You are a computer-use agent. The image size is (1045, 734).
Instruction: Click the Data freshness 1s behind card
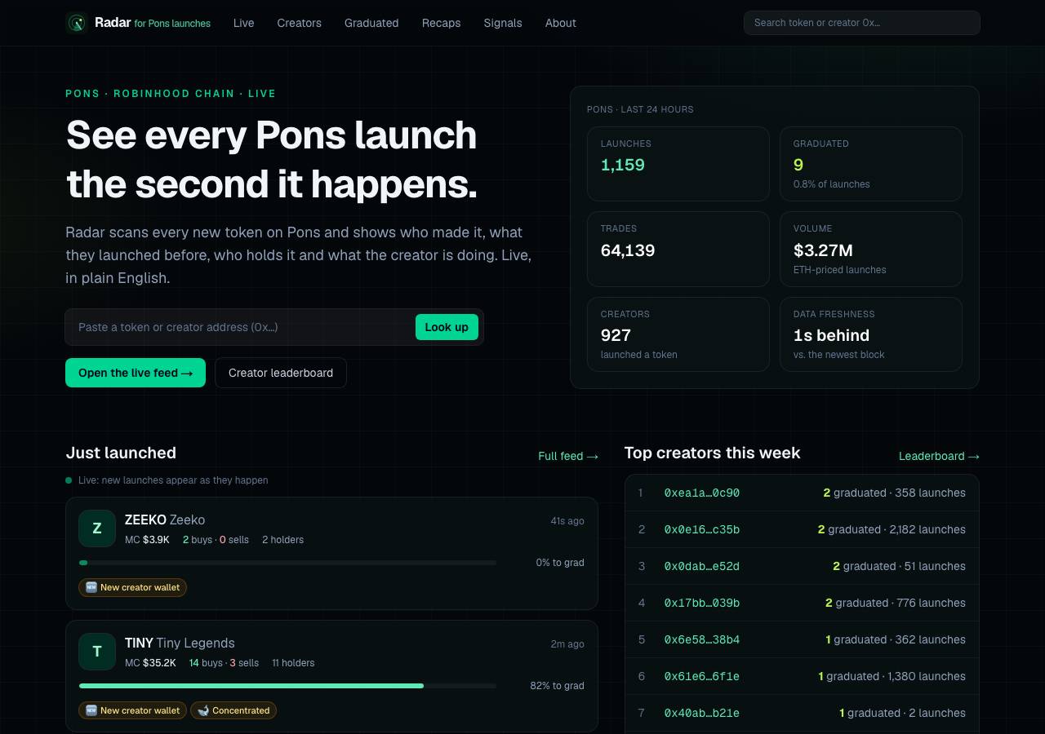pos(871,334)
